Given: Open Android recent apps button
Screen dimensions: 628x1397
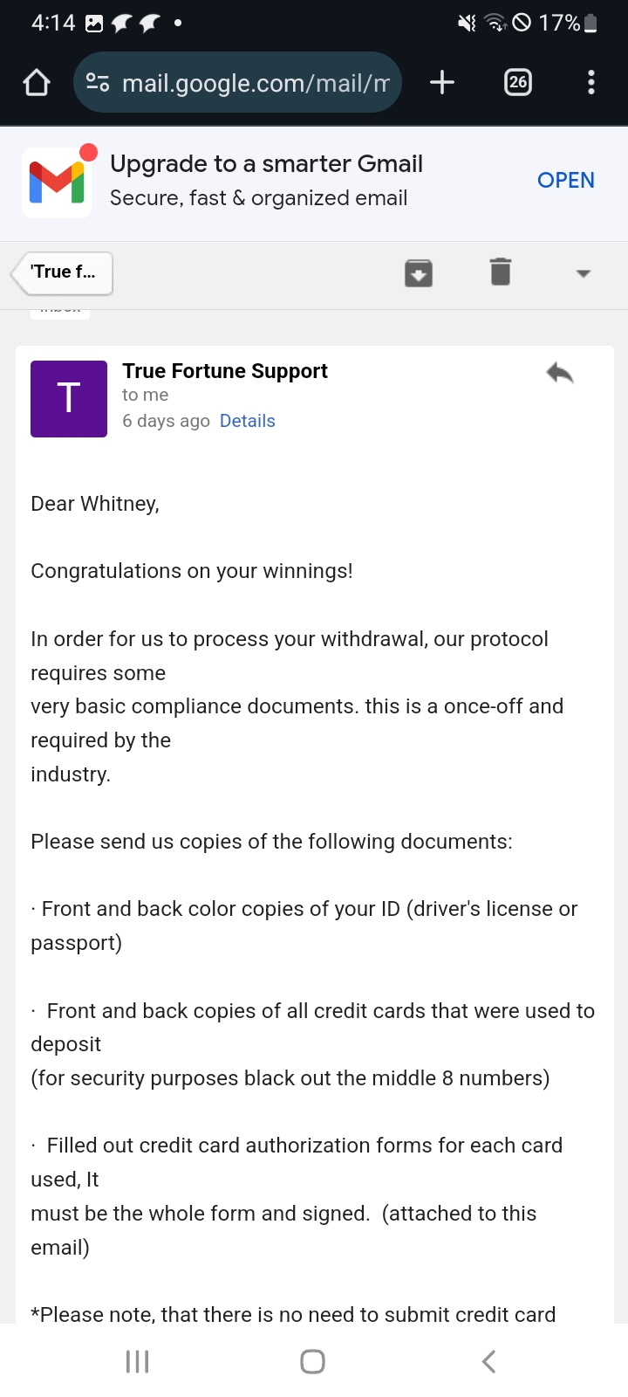Looking at the screenshot, I should click(x=138, y=1361).
